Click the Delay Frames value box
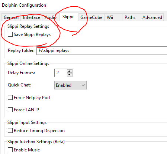Screen dimensions: 167x154 [x=61, y=73]
